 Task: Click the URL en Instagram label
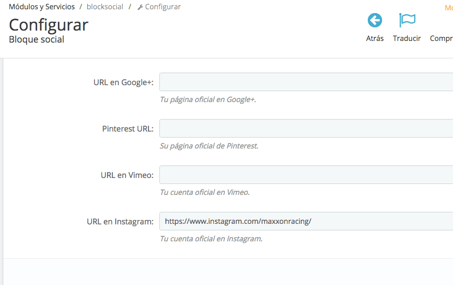coord(120,222)
